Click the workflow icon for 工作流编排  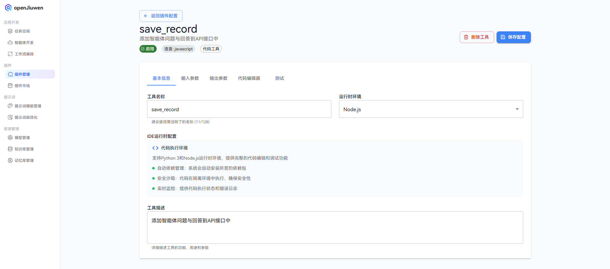[x=10, y=54]
